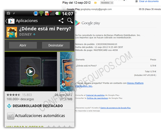Click the yellow label icon beside the subject
Screen dimensions: 161x134
[95, 3]
